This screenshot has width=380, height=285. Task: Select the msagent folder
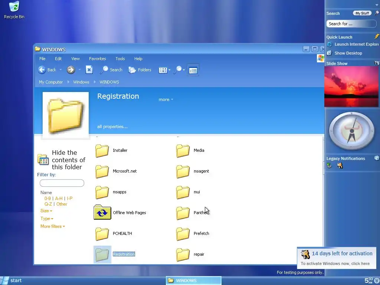click(x=193, y=171)
